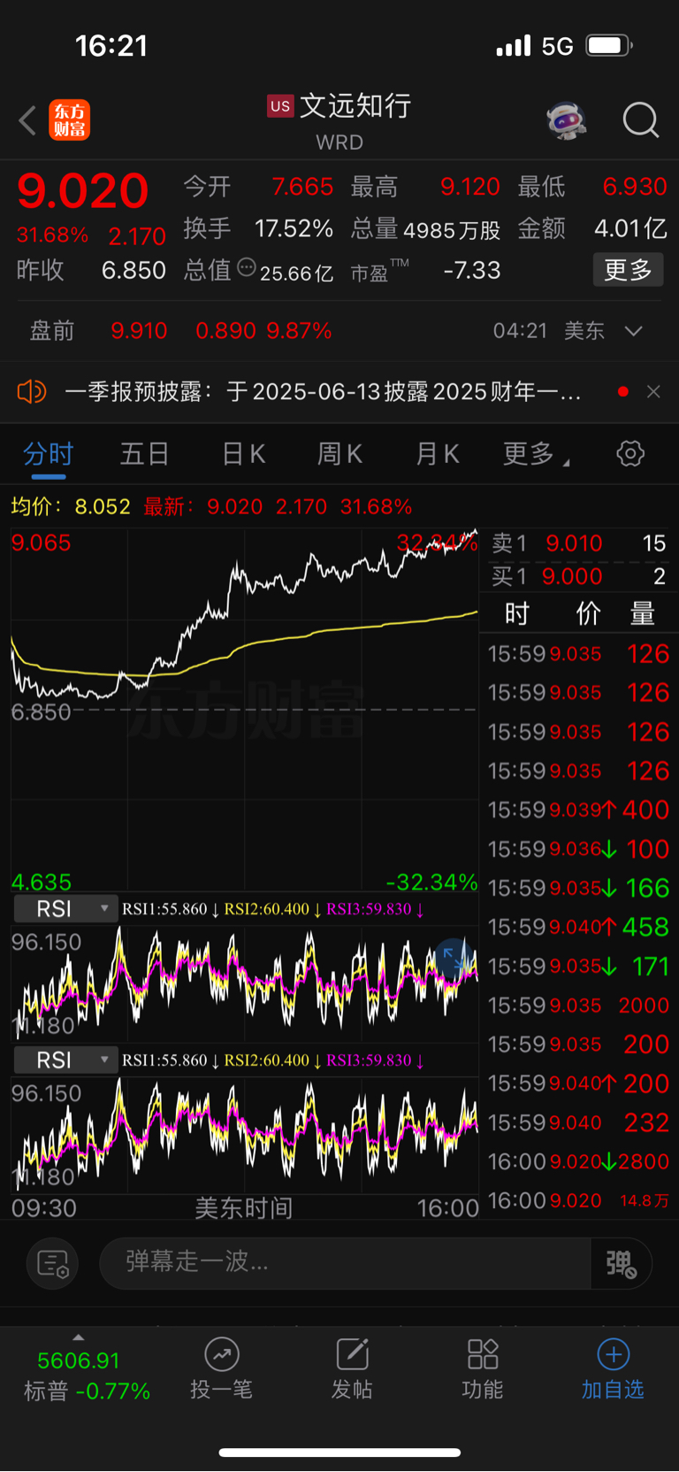Tap the upper RSI indicator chart
679x1472 pixels.
pos(244,983)
